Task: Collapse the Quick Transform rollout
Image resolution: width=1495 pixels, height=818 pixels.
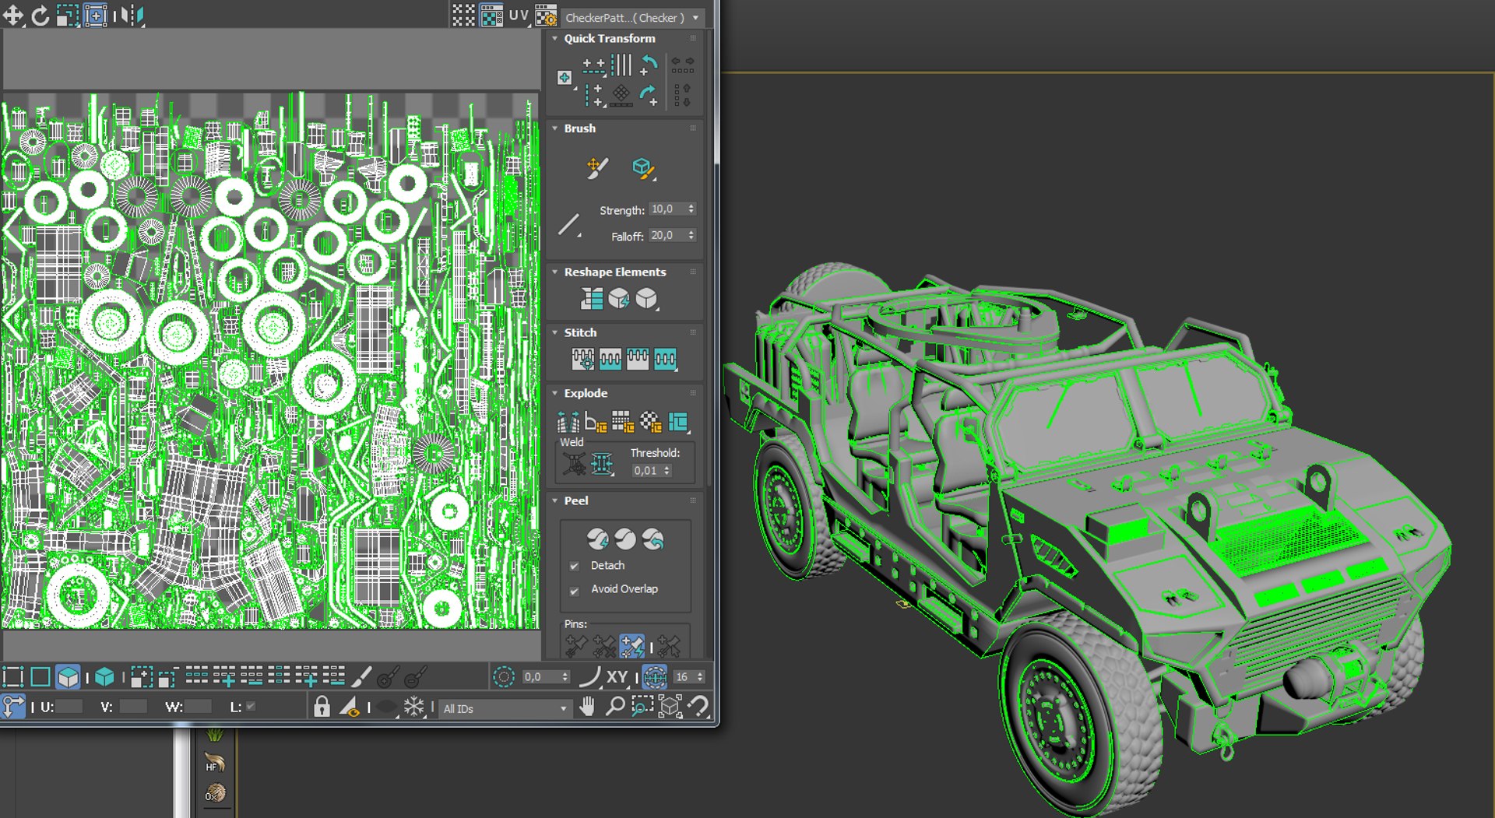Action: point(555,38)
